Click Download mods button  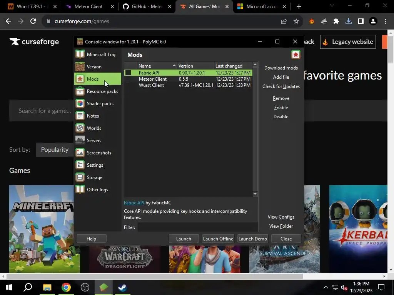click(x=281, y=68)
